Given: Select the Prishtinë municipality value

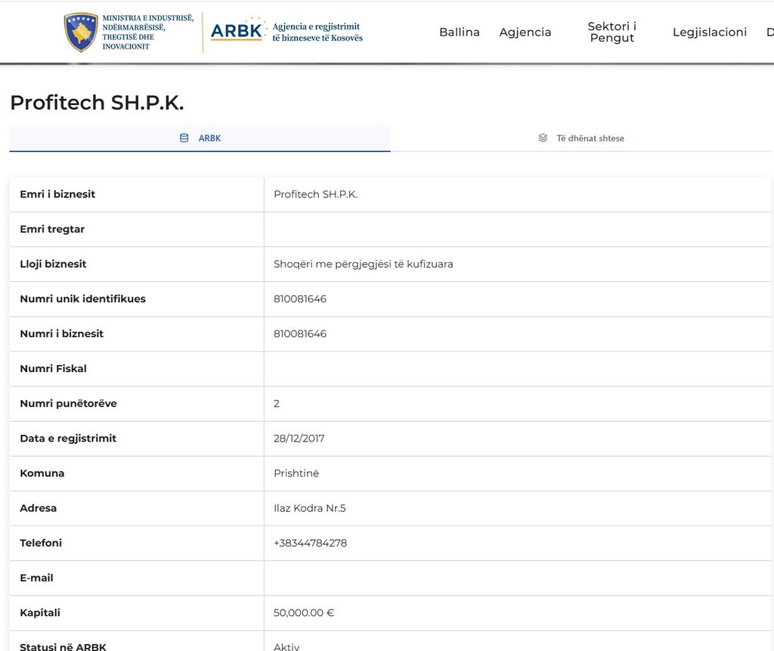Looking at the screenshot, I should pos(296,473).
